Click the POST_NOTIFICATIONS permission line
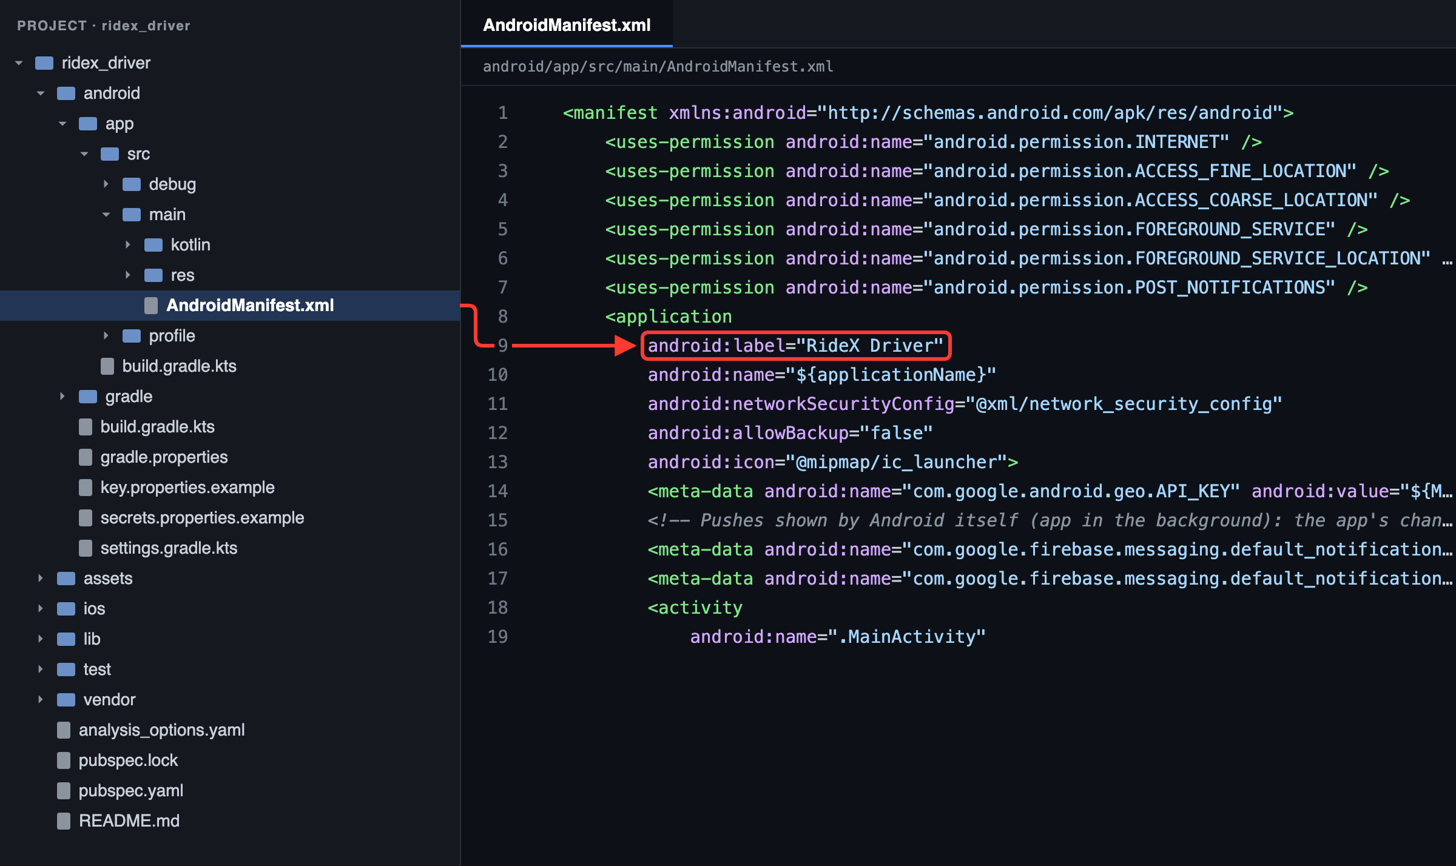 [x=986, y=287]
